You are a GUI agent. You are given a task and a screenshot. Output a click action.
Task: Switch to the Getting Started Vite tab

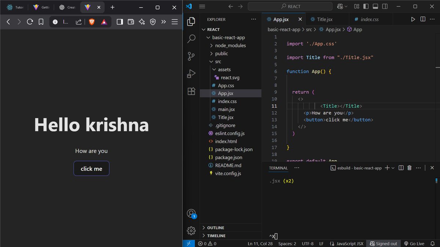41,7
